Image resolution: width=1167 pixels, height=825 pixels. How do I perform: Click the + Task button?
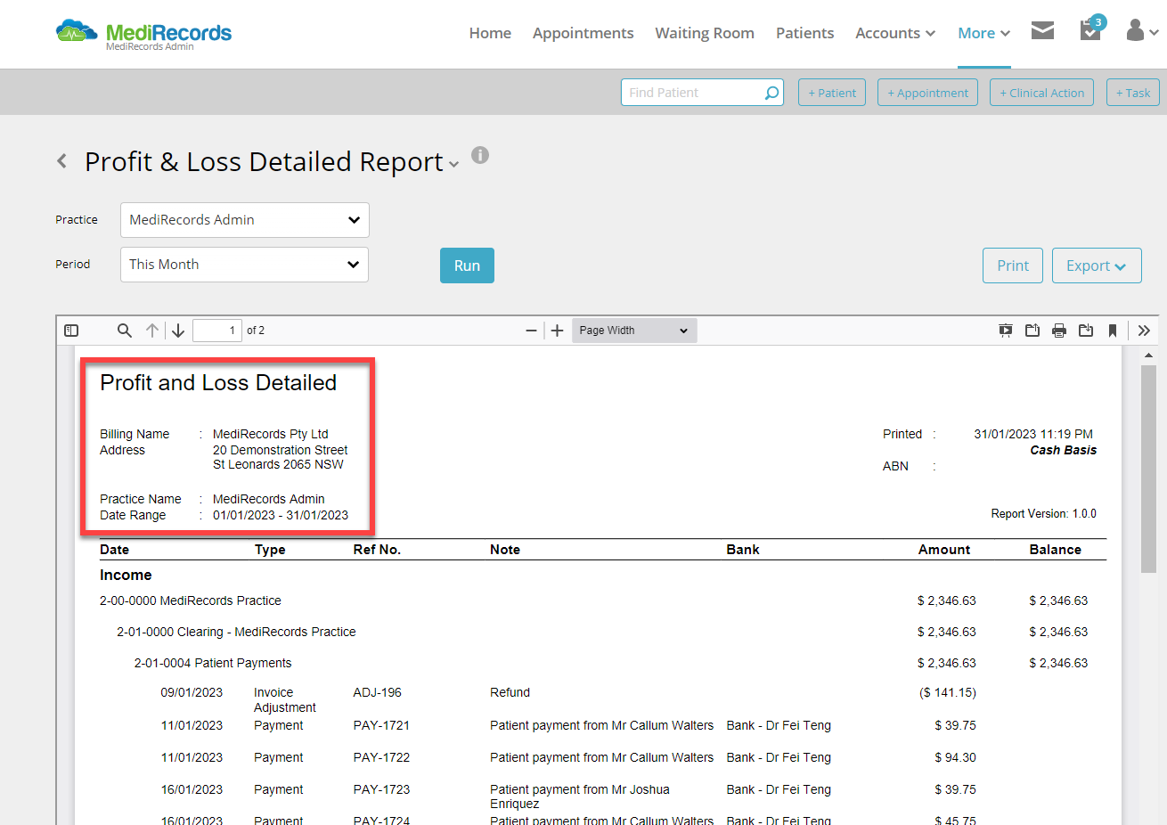1133,93
